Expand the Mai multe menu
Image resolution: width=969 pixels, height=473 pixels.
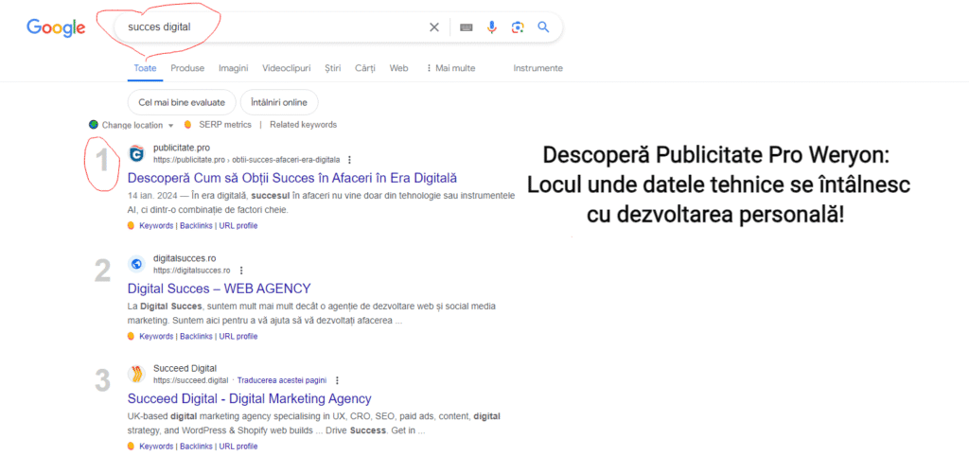(x=450, y=68)
